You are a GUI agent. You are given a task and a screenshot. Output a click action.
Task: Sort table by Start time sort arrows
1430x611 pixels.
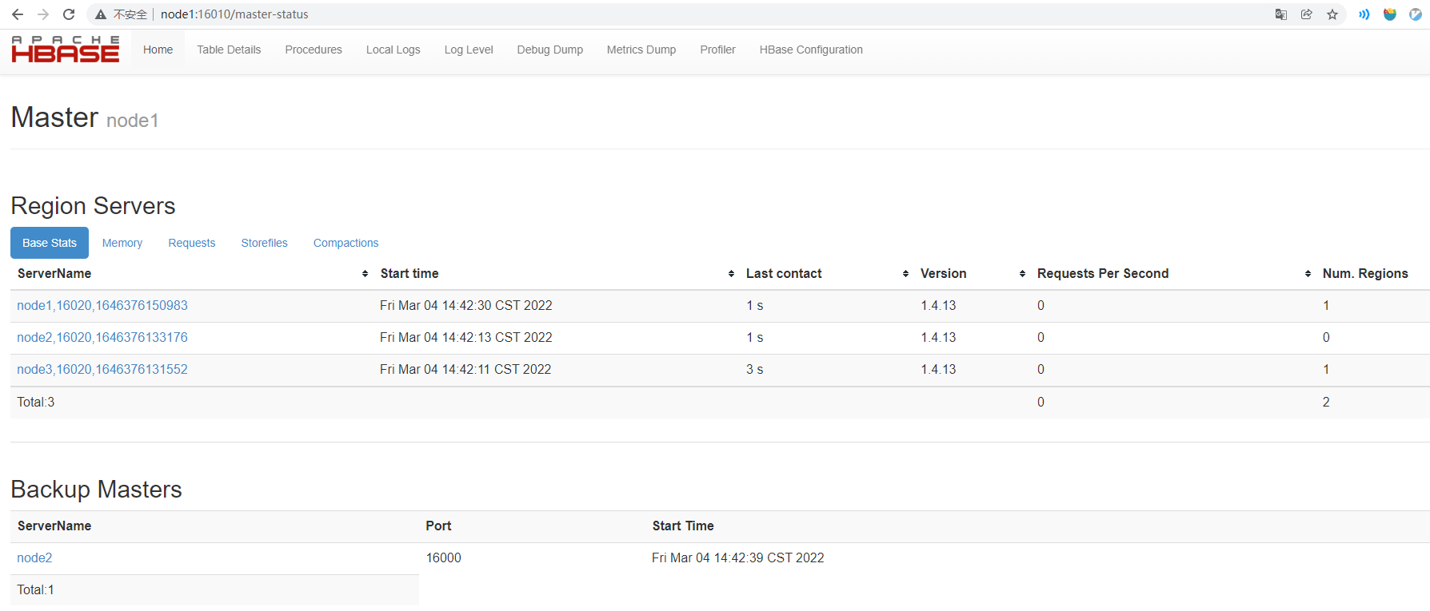(732, 274)
